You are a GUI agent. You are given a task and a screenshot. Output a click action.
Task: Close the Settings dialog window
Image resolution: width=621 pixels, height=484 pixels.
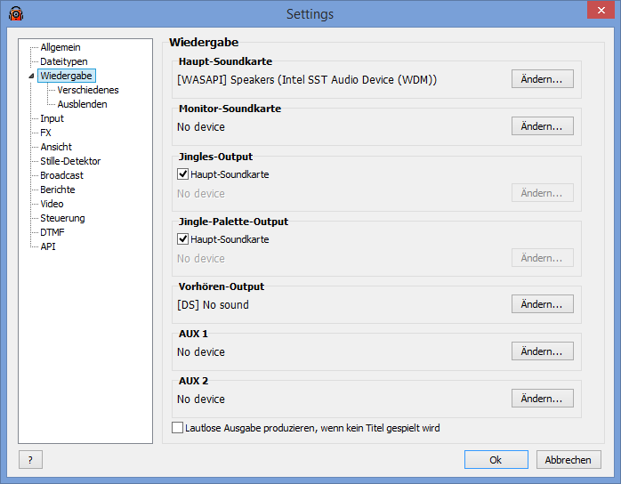tap(593, 11)
